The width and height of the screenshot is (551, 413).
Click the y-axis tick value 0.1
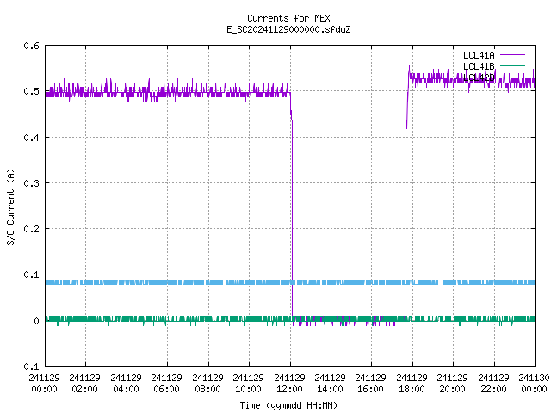[31, 274]
